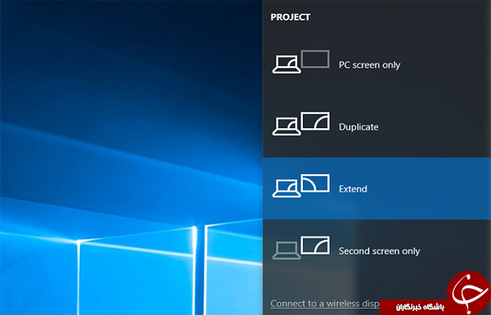
Task: Select the PC screen only icon
Action: [300, 62]
